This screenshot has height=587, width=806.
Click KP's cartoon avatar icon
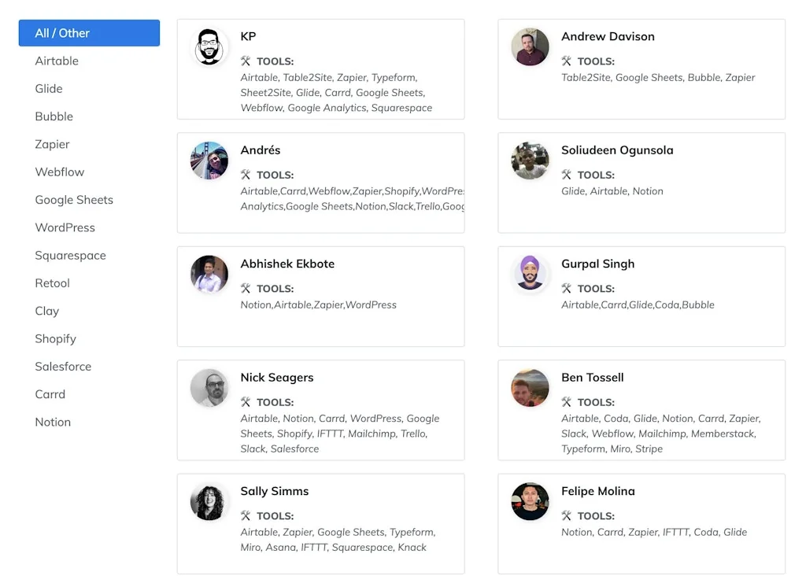(209, 47)
